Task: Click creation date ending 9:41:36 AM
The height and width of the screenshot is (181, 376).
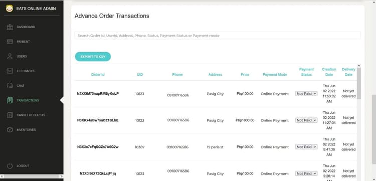Action: pos(329,147)
